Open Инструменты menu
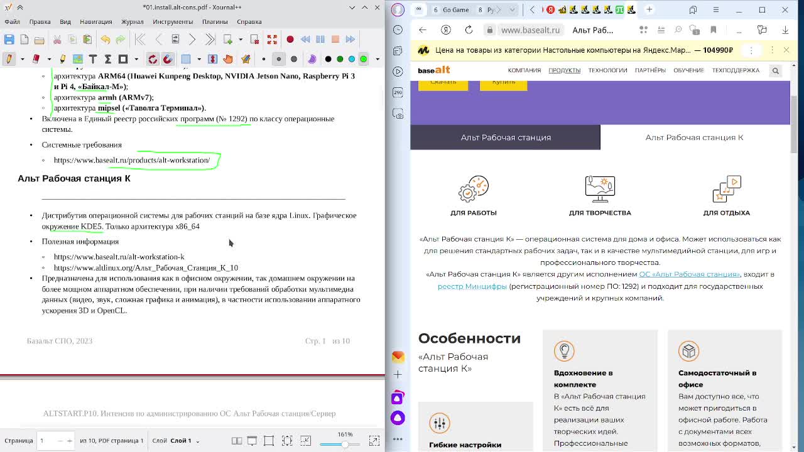The image size is (804, 452). [x=173, y=21]
